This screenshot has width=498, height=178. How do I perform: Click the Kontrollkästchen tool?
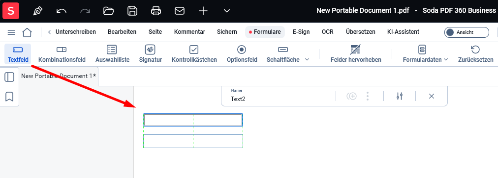pyautogui.click(x=194, y=54)
